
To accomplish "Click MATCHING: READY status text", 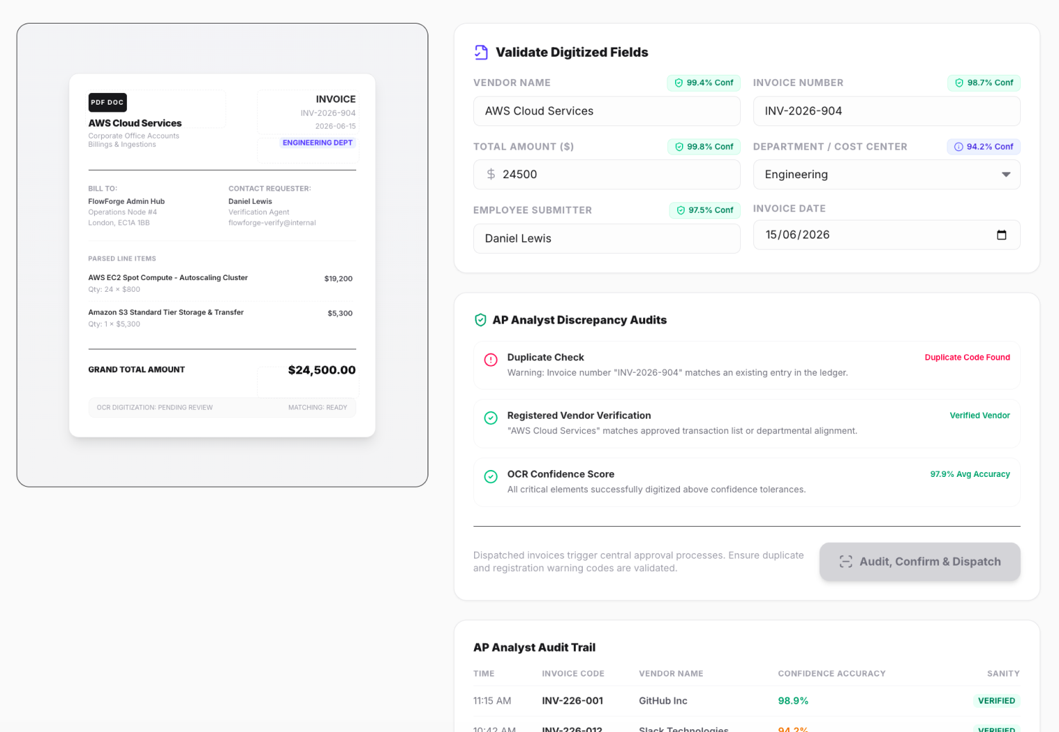I will coord(317,408).
